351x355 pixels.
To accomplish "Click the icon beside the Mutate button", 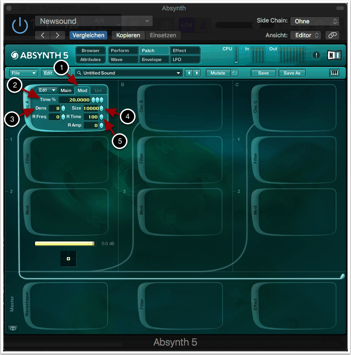I will [x=235, y=73].
